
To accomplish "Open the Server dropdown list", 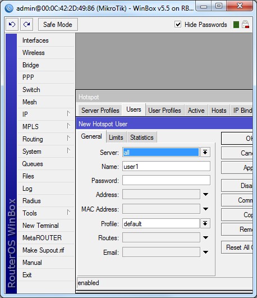I will tap(205, 152).
